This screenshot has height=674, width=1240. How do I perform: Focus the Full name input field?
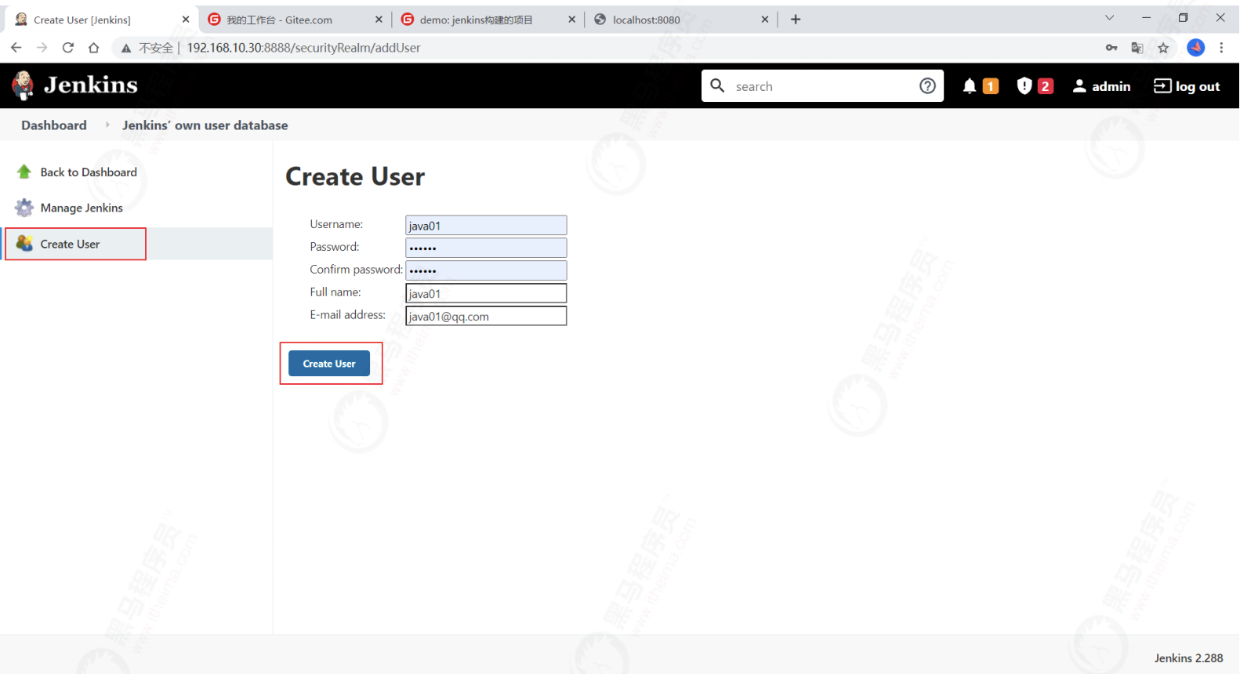tap(486, 293)
